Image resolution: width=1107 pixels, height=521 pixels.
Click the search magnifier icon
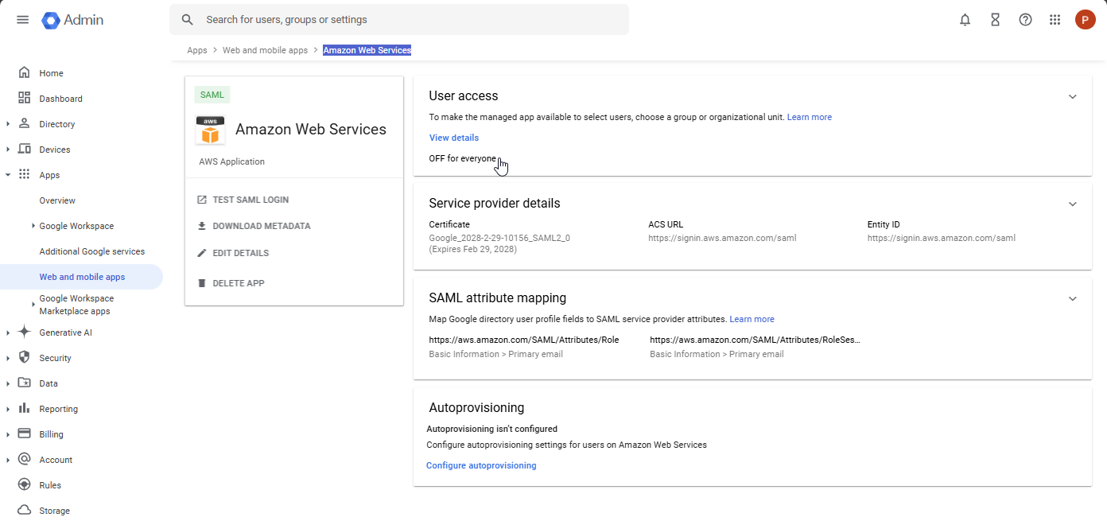point(188,20)
